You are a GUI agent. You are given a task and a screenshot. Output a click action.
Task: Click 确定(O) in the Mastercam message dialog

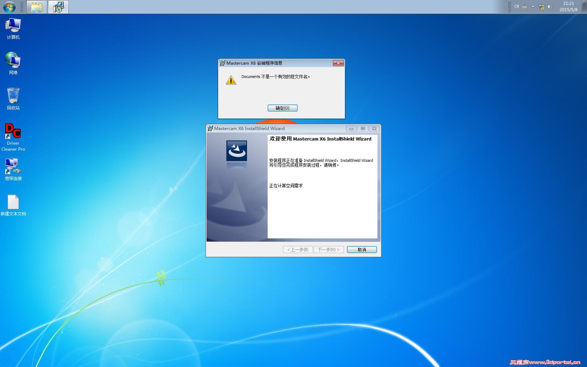point(282,108)
